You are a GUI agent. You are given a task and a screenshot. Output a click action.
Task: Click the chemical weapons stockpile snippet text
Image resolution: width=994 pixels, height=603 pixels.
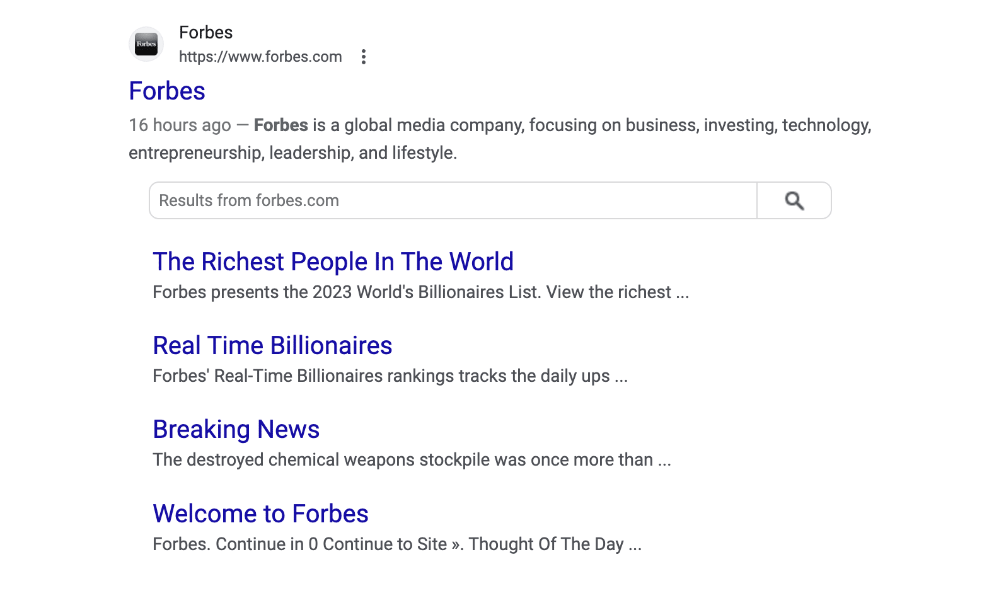(x=412, y=460)
